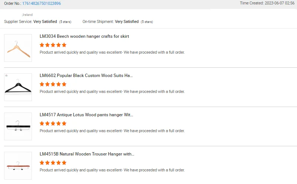The image size is (297, 184).
Task: Click star rating under LM4515B Trouser hanger
Action: (53, 163)
